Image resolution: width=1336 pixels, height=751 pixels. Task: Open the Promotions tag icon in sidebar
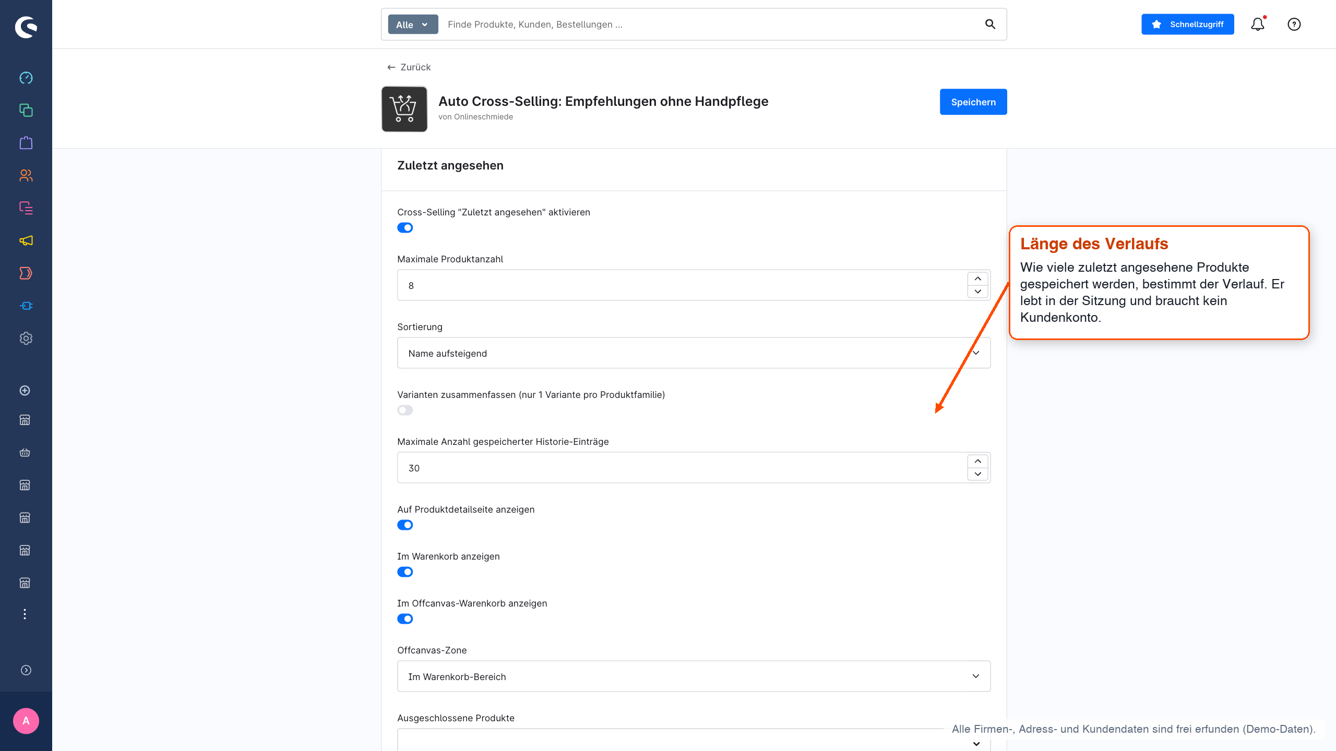[26, 273]
